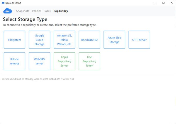Choose Filesystem storage type
176x124 pixels.
(x=14, y=40)
